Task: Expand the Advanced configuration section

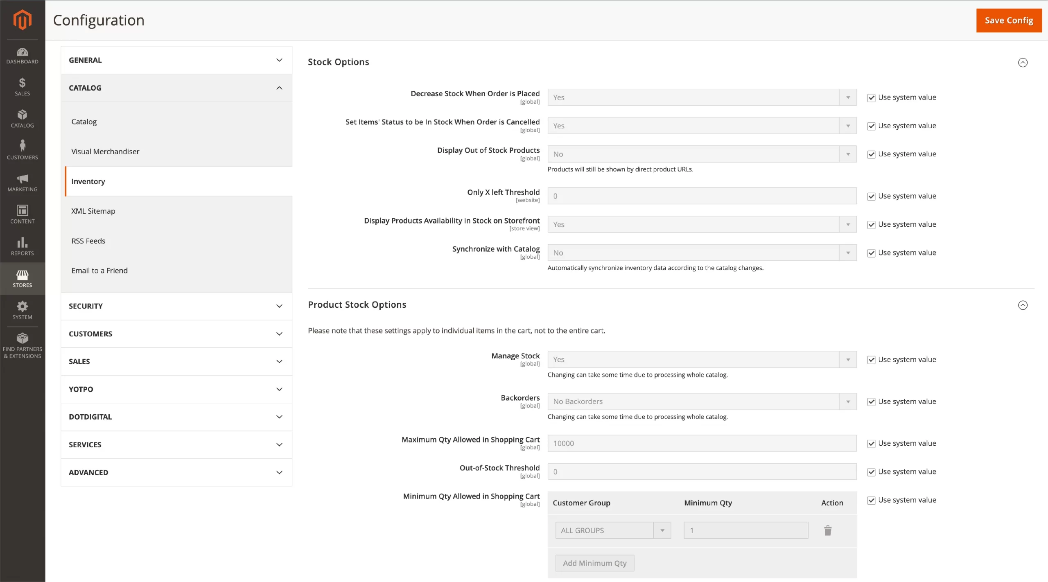Action: [176, 471]
